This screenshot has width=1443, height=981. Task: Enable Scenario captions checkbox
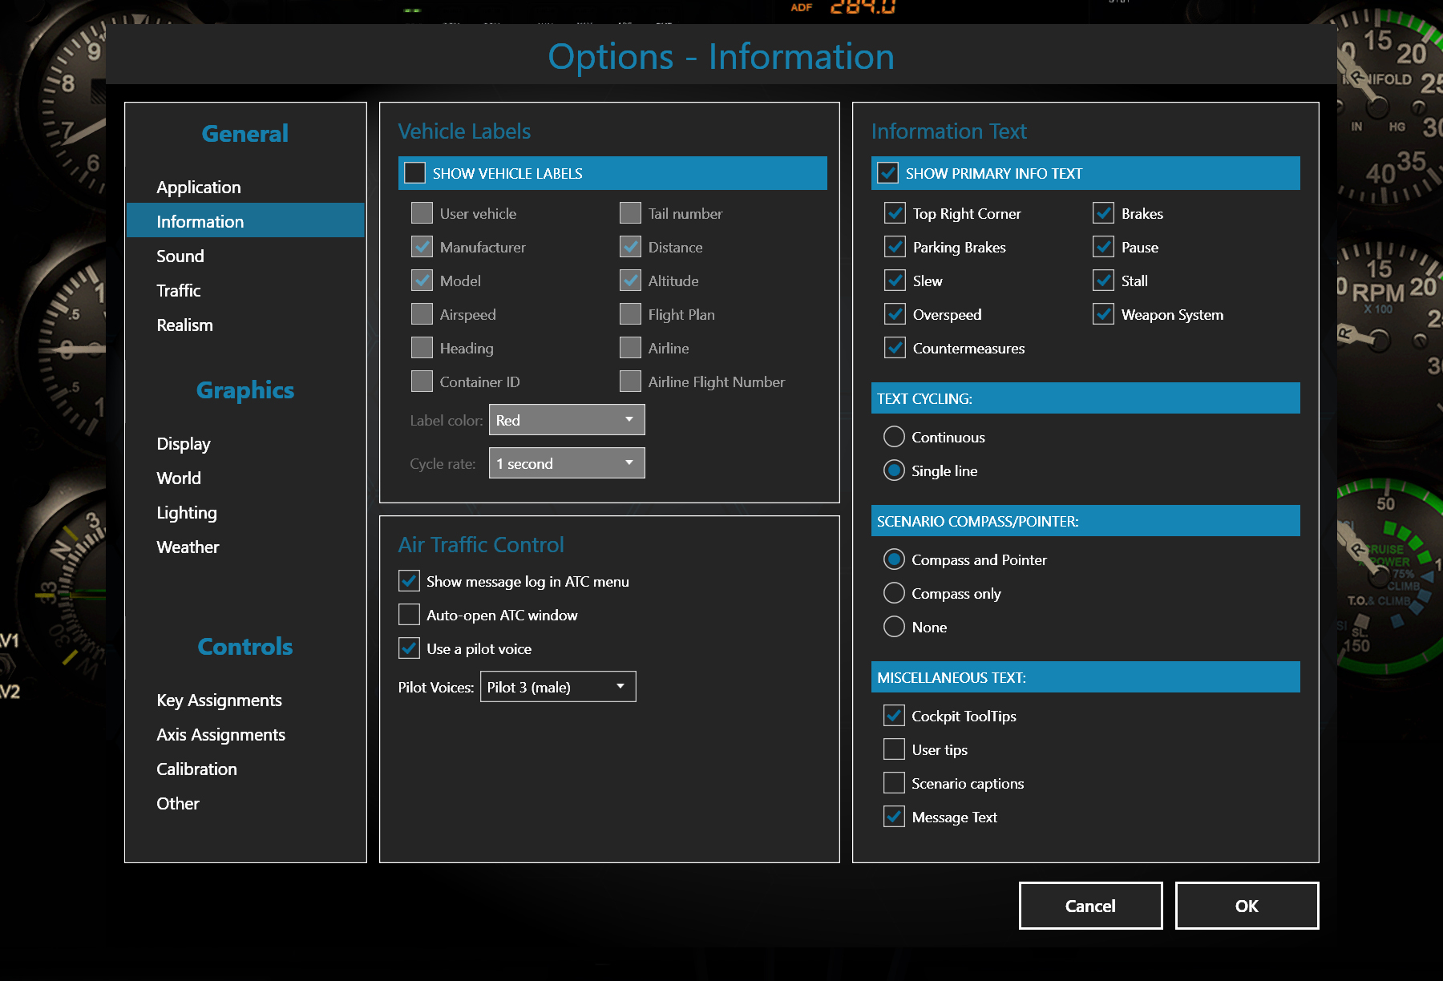(894, 783)
